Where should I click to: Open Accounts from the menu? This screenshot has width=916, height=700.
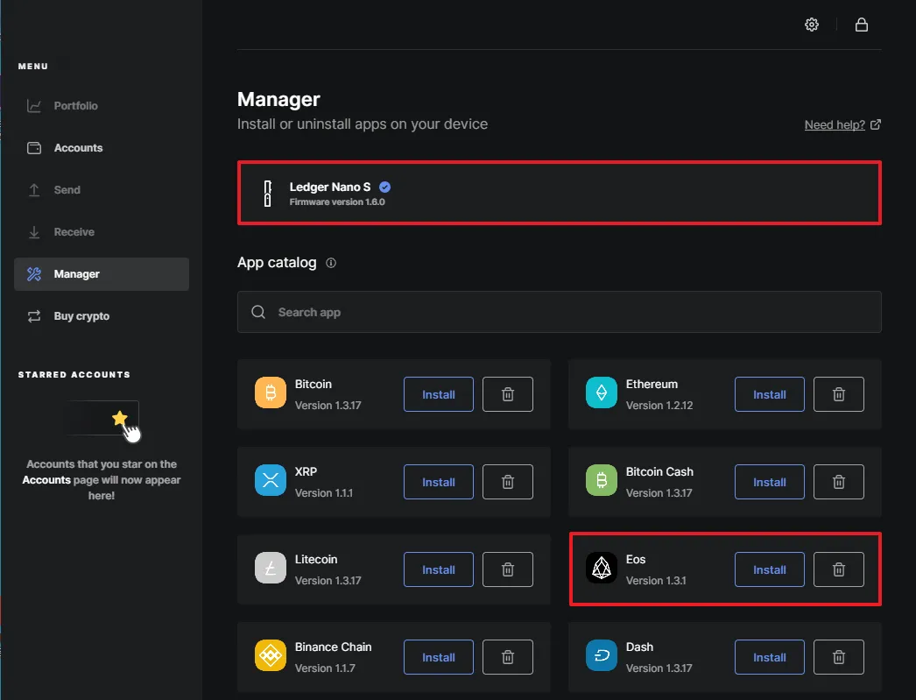pyautogui.click(x=102, y=148)
